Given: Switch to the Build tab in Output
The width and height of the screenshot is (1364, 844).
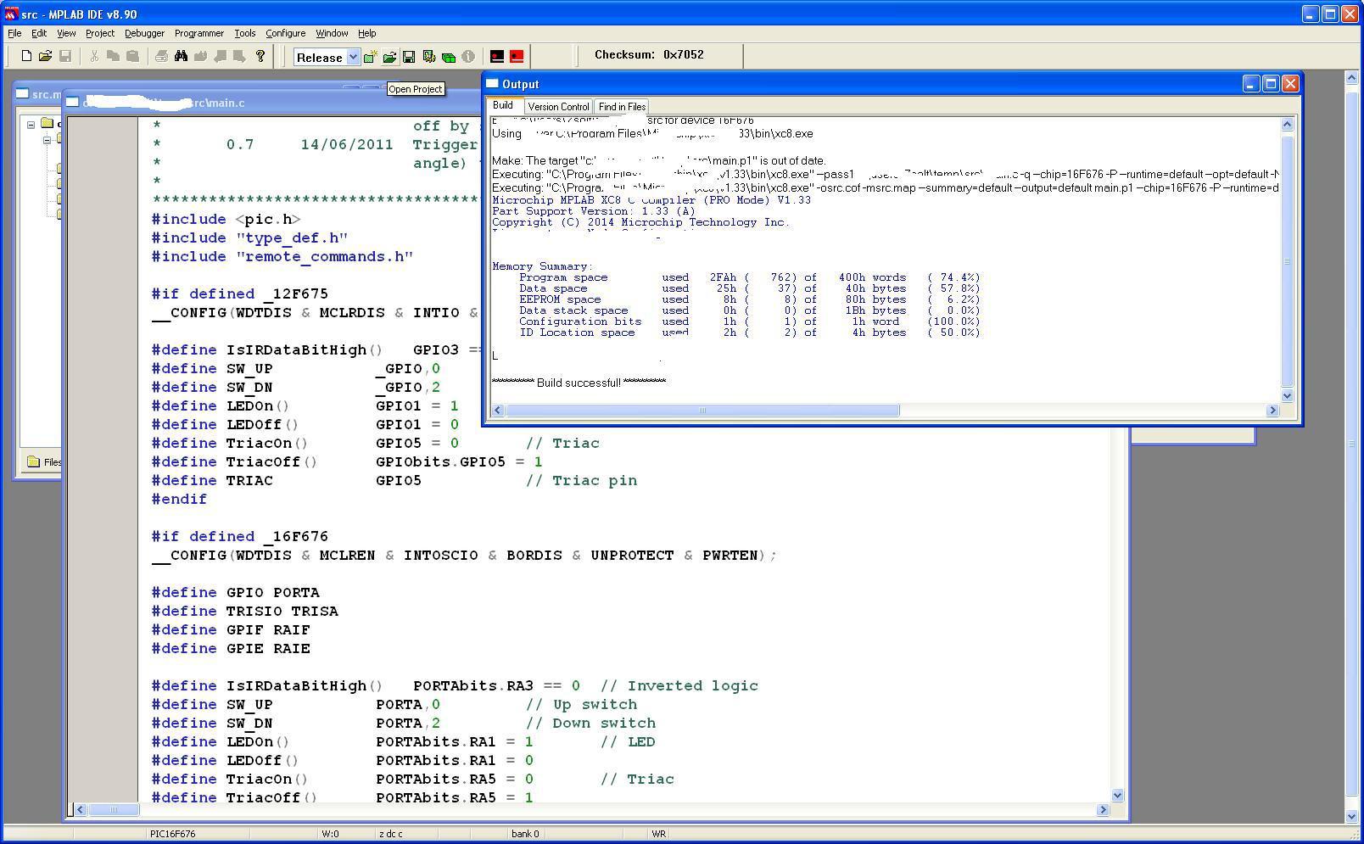Looking at the screenshot, I should 503,105.
